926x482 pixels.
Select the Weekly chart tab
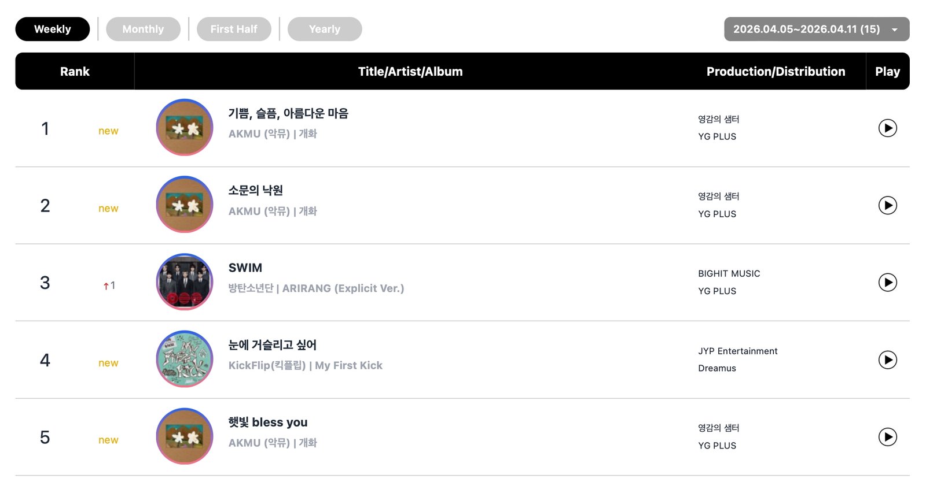[x=53, y=28]
